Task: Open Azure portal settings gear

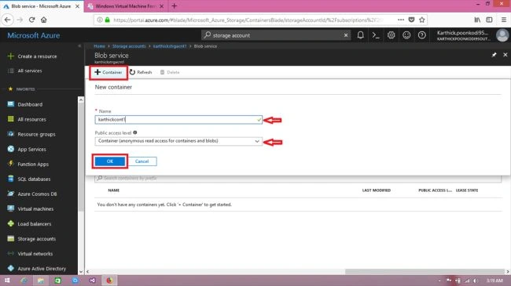Action: 391,35
